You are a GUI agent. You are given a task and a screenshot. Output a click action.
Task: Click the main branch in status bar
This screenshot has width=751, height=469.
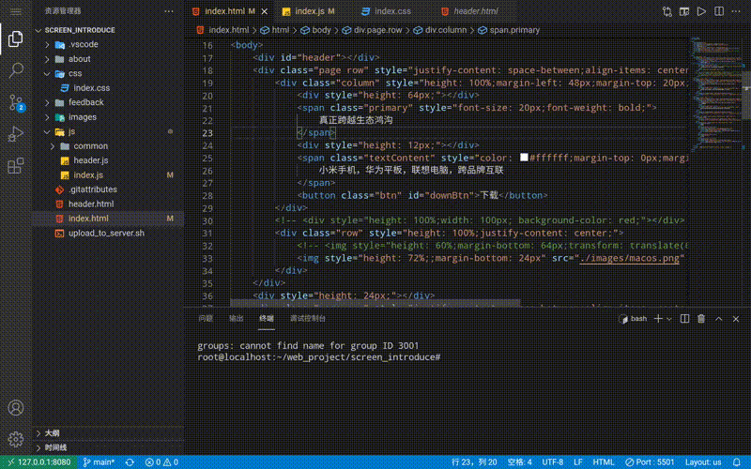(x=98, y=462)
